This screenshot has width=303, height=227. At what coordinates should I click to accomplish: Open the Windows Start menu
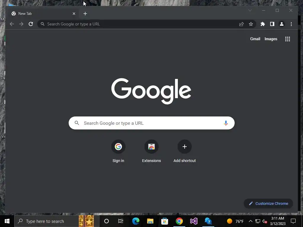[7, 221]
